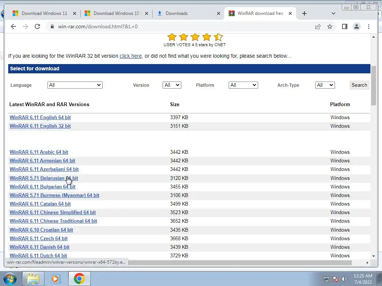Image resolution: width=382 pixels, height=286 pixels.
Task: Click the browser forward arrow
Action: [25, 26]
